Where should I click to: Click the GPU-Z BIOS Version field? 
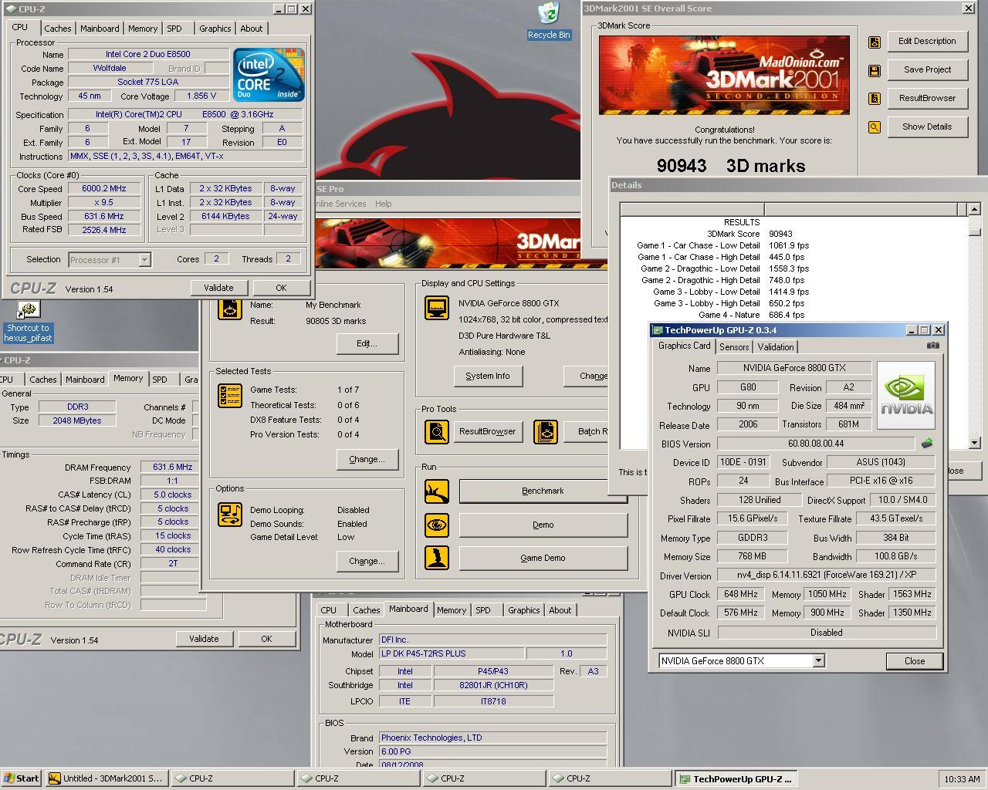point(816,444)
